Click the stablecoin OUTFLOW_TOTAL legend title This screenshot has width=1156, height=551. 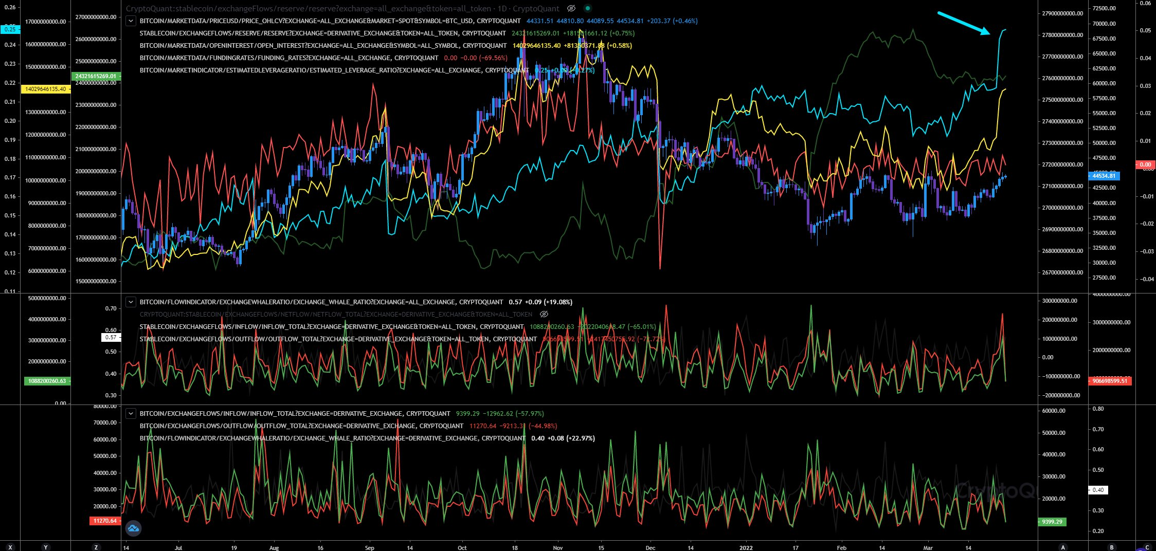(x=338, y=339)
